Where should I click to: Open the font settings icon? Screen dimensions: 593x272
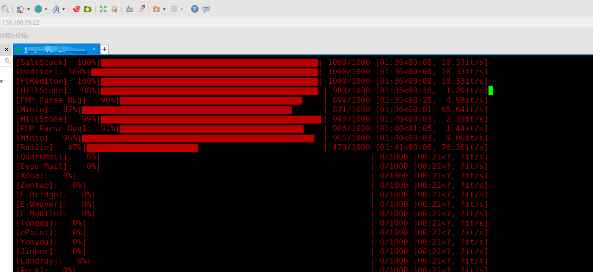tap(56, 9)
